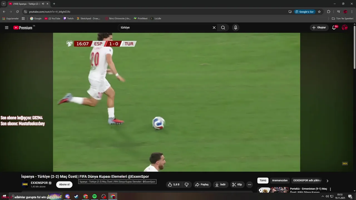Bookmark this page with star
The image size is (356, 200).
click(319, 12)
